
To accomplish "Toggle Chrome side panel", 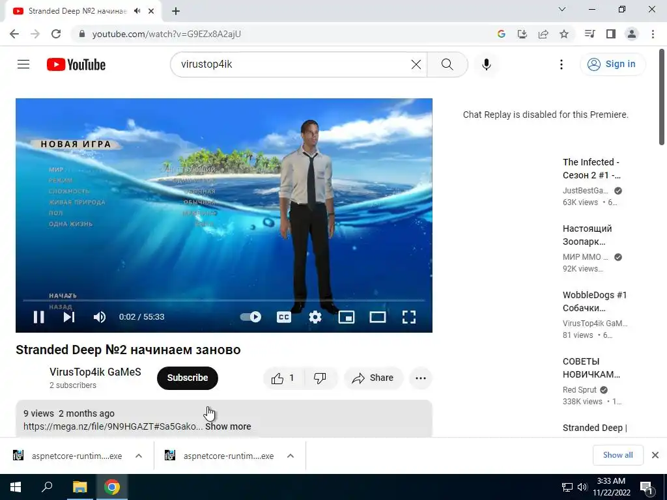I will coord(611,34).
